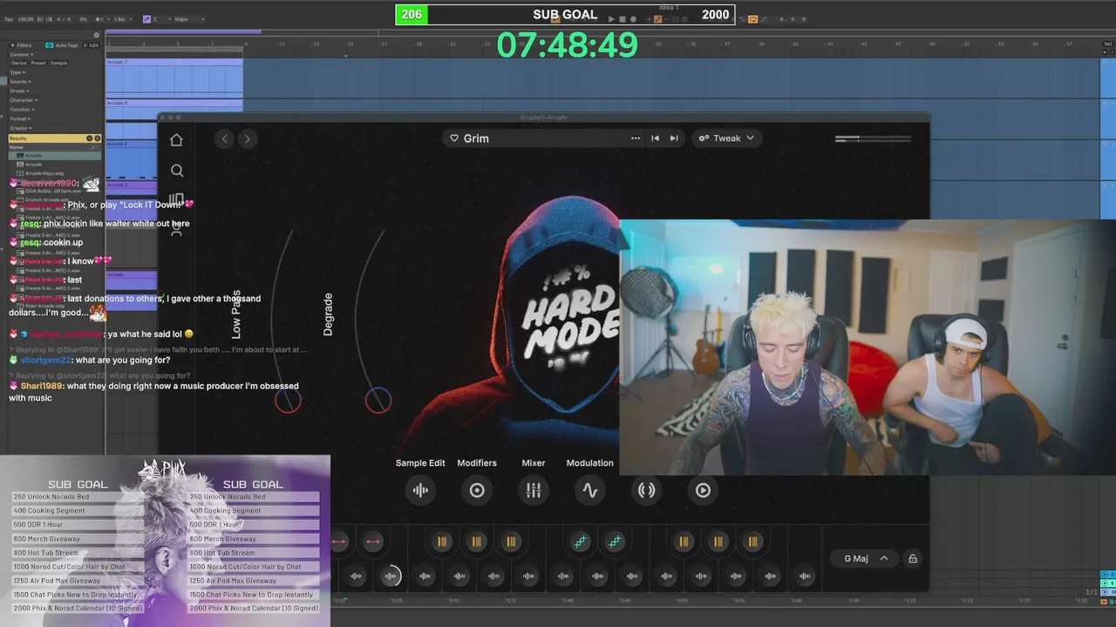Click Tap tempo button in Ableton
1116x627 pixels.
[8, 19]
